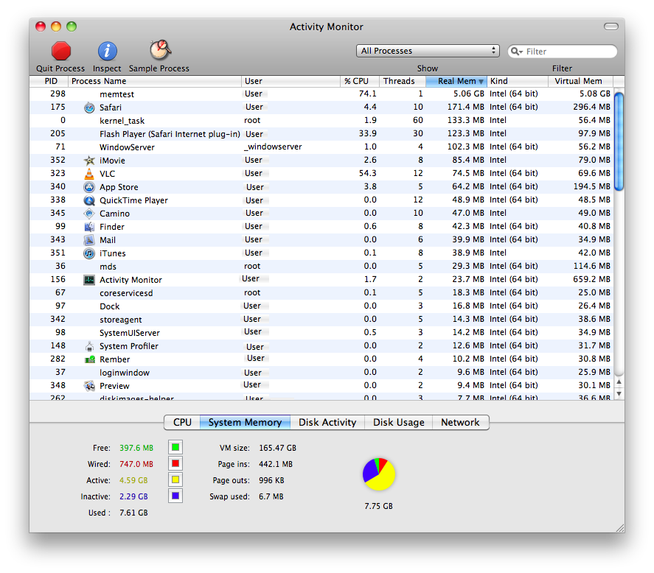
Task: Select the Activity Monitor icon in list
Action: 89,280
